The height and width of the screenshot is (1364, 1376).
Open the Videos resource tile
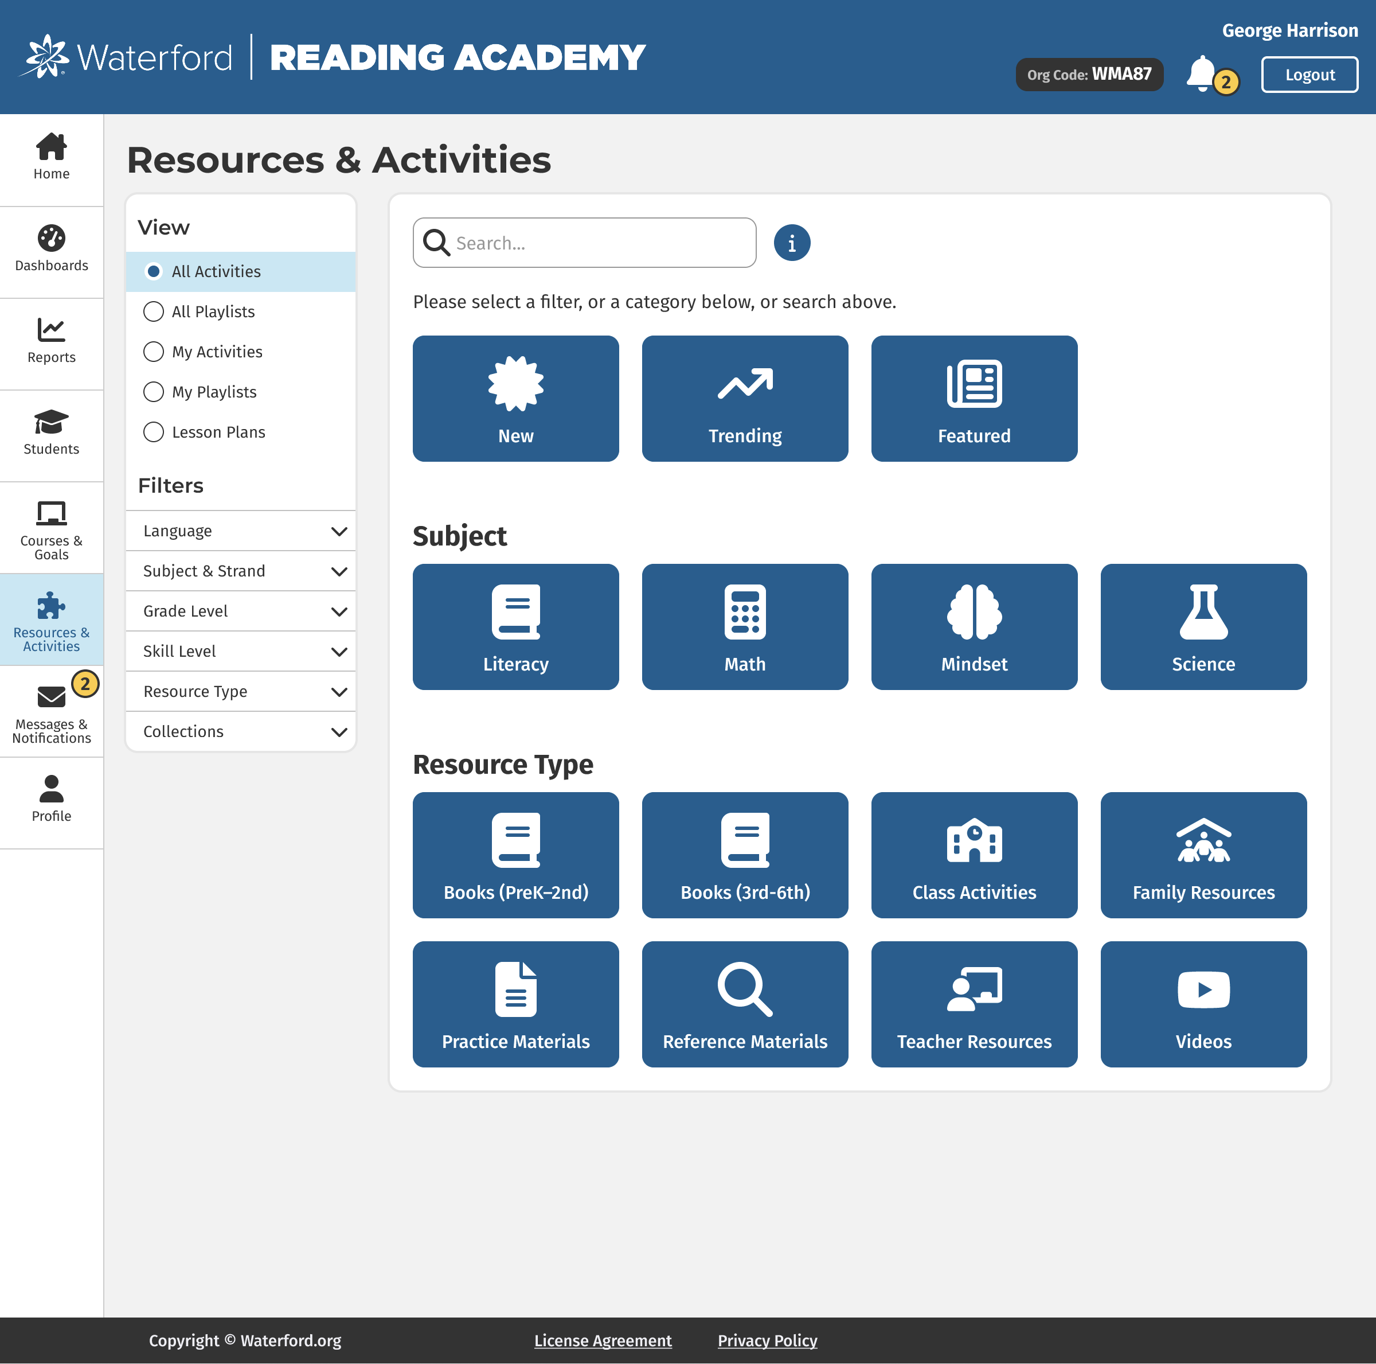(1203, 1003)
